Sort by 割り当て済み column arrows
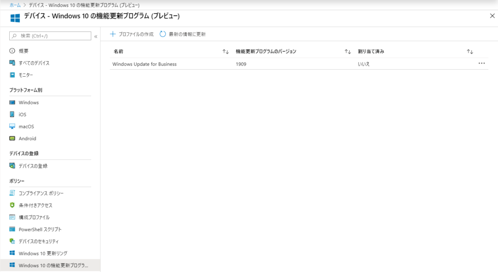498x272 pixels. pos(470,51)
